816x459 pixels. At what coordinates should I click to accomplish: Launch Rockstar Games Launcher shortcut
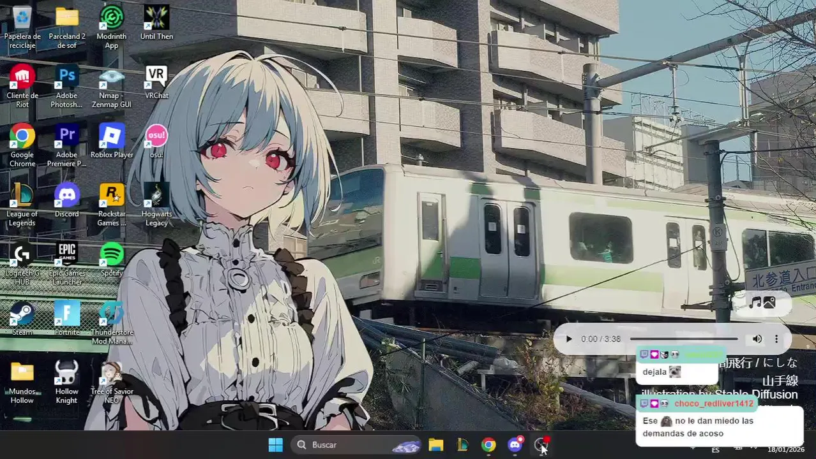112,205
